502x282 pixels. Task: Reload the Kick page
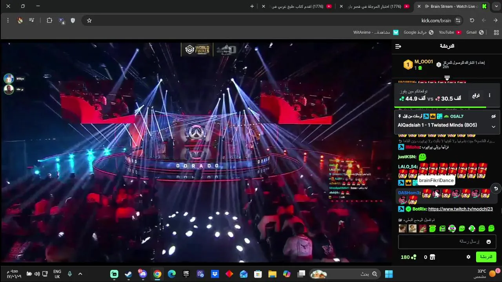472,20
